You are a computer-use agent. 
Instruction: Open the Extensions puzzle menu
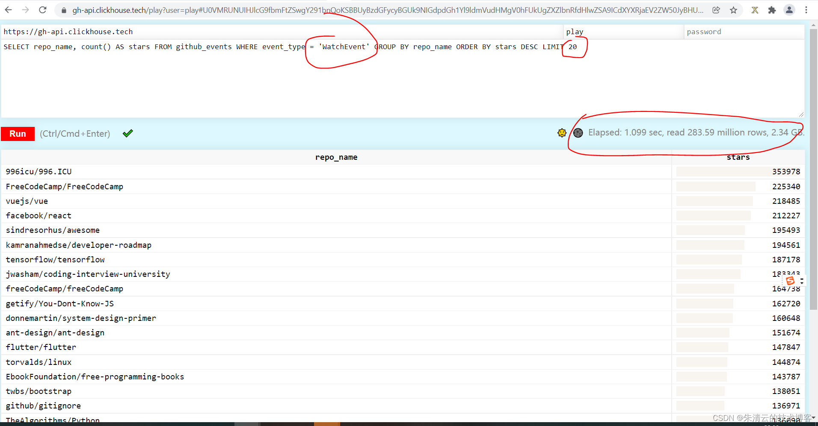pos(772,10)
